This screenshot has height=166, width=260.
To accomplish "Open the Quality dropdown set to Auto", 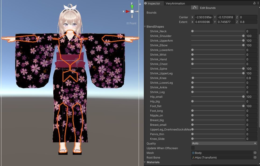I will pyautogui.click(x=224, y=143).
